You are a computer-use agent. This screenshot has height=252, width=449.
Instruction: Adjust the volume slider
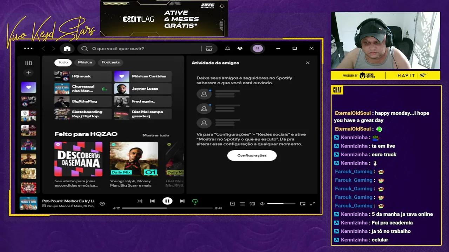(281, 204)
